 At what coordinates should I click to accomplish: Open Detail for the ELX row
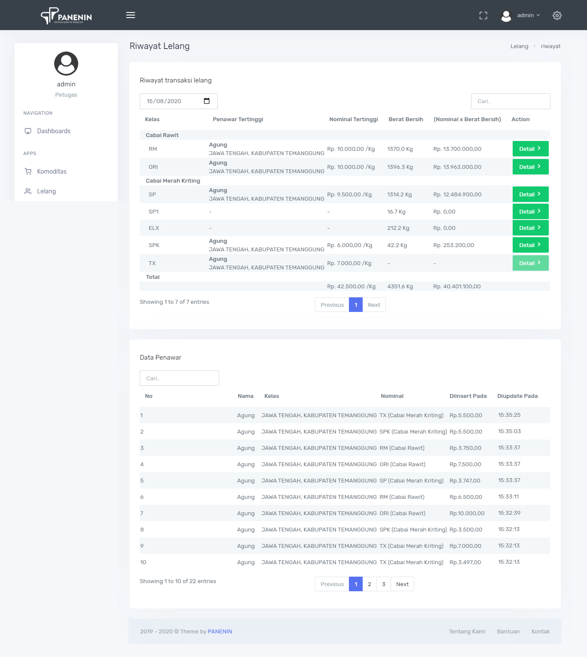click(530, 228)
